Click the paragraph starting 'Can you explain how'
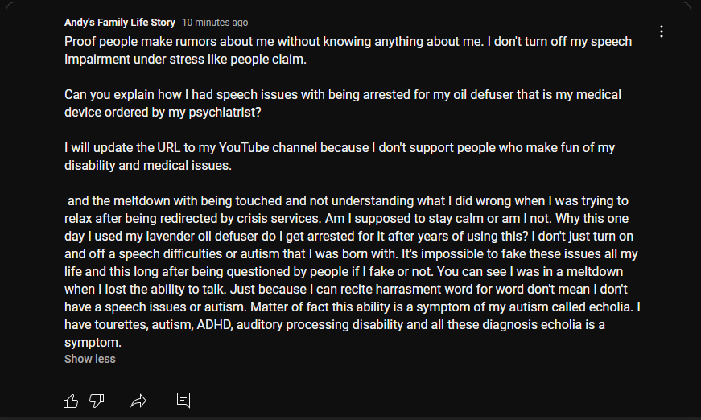Image resolution: width=701 pixels, height=420 pixels. click(x=343, y=103)
